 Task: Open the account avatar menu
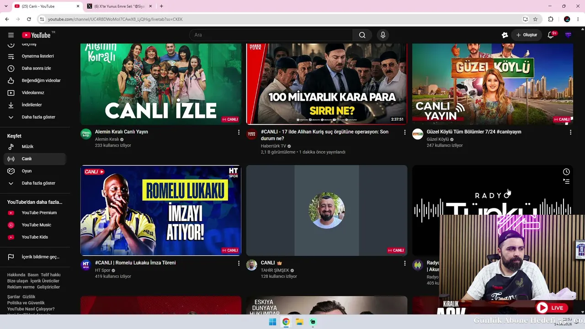[569, 35]
